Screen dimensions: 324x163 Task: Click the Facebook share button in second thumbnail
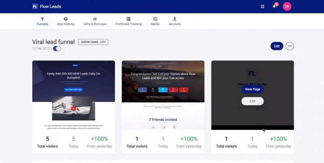coord(143,90)
